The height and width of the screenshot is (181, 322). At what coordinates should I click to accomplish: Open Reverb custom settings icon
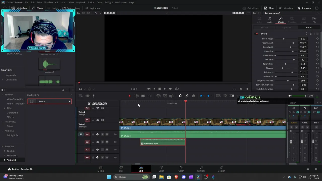pos(317,34)
